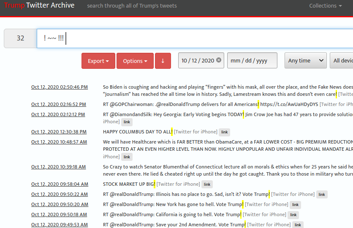
Task: Open the Oct 12, 2020 02:16:52 PM tweet
Action: (59, 104)
